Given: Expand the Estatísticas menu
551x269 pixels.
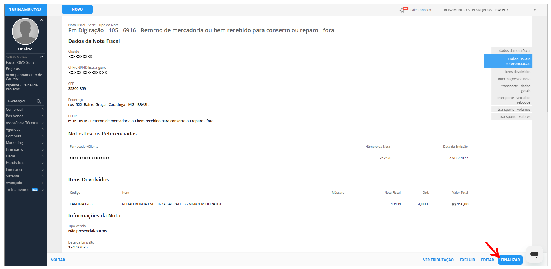Looking at the screenshot, I should click(25, 163).
